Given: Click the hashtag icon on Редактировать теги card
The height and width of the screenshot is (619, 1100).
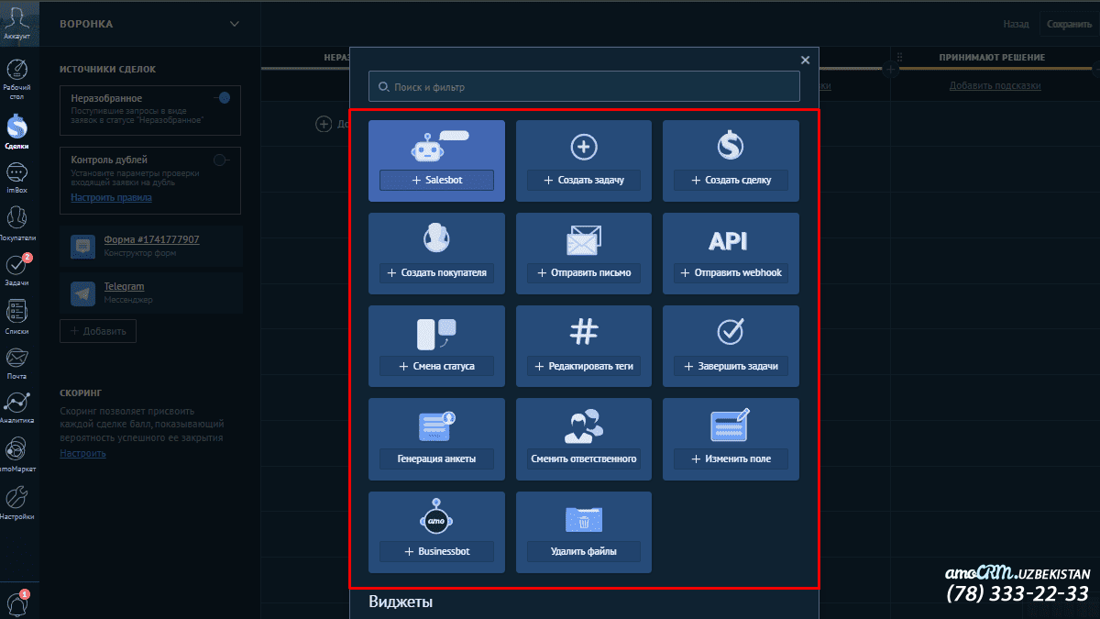Looking at the screenshot, I should pos(584,331).
